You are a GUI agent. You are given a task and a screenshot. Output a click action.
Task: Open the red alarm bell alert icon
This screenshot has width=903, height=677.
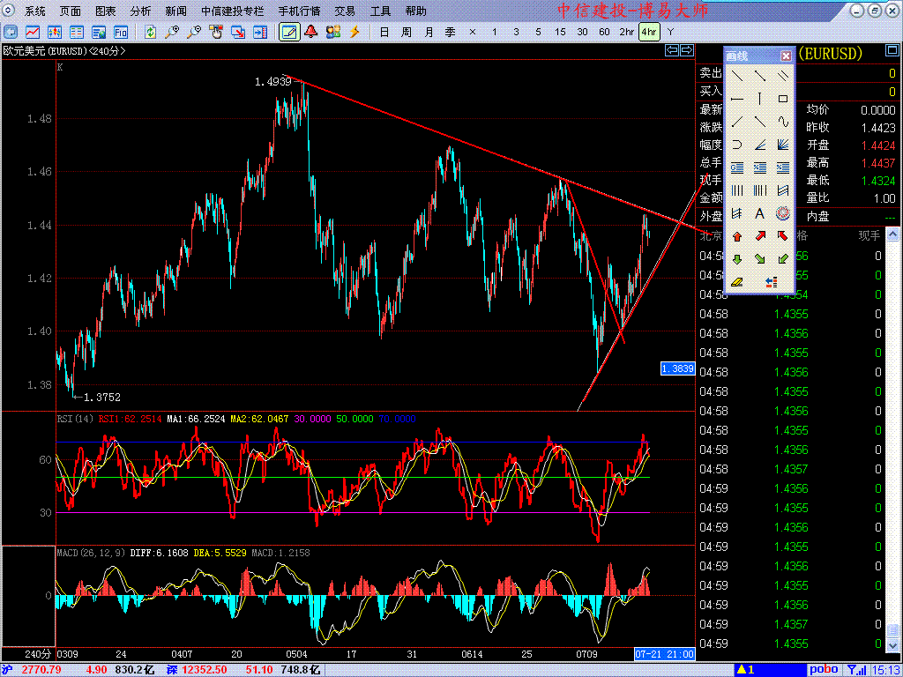[311, 32]
